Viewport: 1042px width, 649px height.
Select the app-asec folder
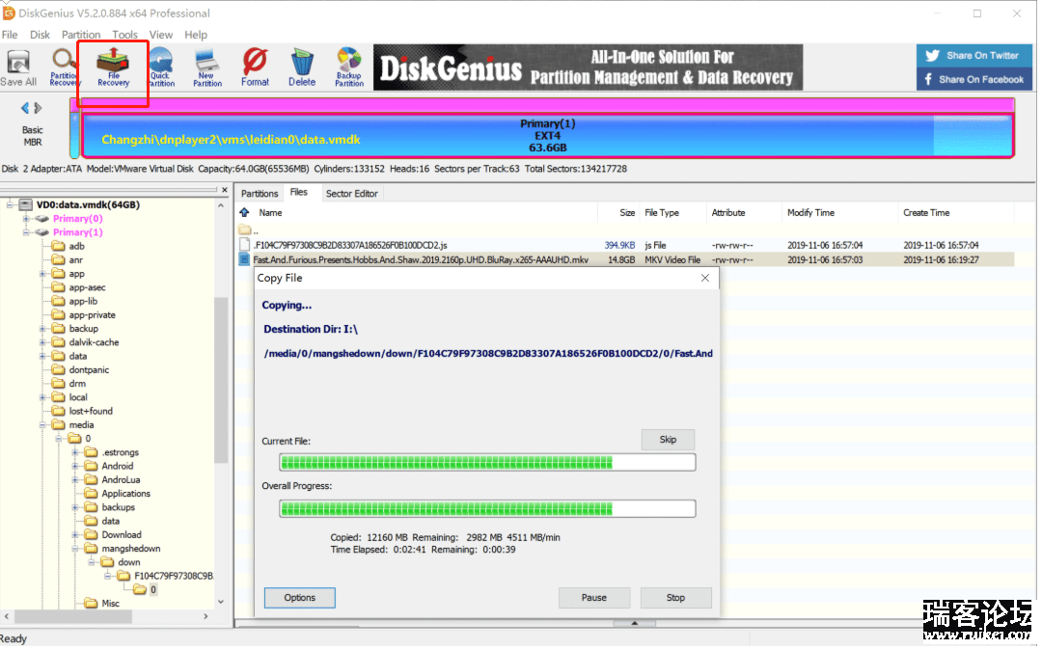(x=87, y=287)
